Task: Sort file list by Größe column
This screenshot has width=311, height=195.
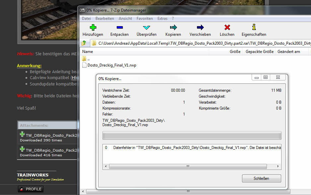Action: pos(235,52)
